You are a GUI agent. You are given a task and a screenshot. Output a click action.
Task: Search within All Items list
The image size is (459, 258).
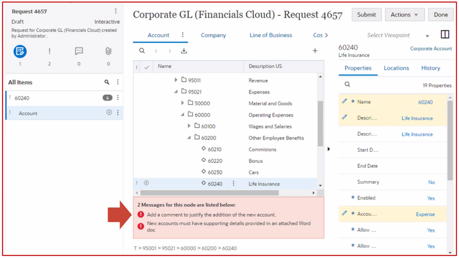[x=107, y=82]
